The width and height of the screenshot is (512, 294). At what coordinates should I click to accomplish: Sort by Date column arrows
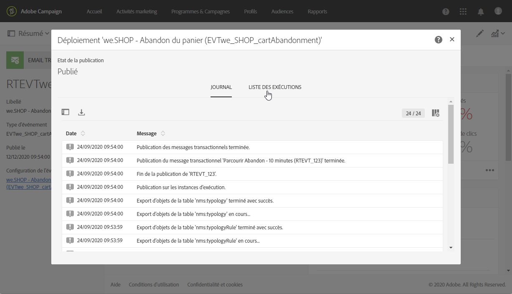tap(83, 134)
